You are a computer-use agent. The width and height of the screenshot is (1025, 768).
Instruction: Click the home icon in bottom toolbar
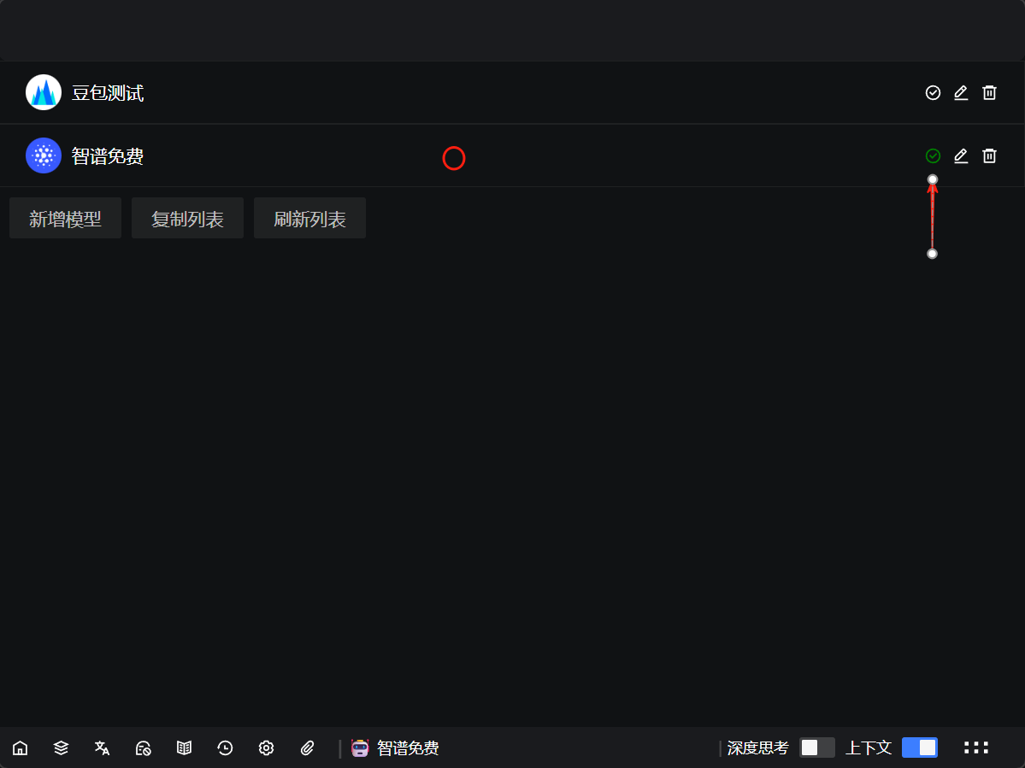point(20,748)
